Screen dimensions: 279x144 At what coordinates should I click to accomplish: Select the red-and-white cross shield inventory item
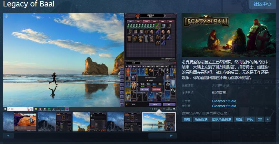tap(134, 86)
